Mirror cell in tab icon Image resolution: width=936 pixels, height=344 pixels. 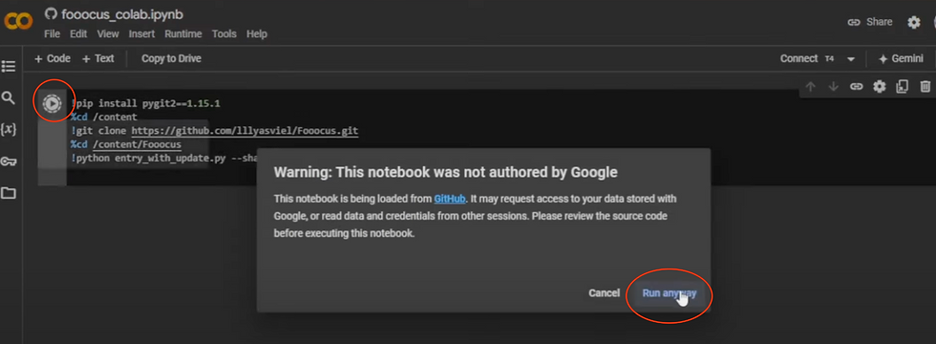pyautogui.click(x=902, y=87)
